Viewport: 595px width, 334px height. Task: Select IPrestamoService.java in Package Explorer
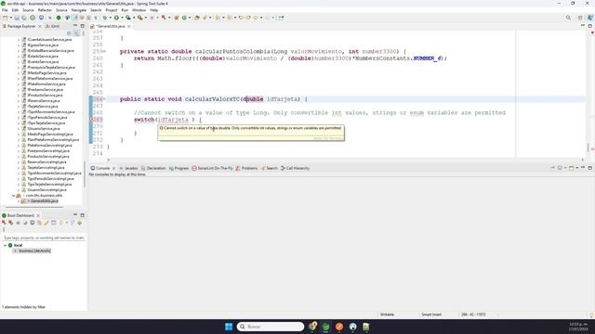[46, 90]
